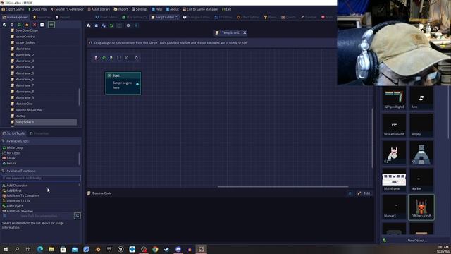451x254 pixels.
Task: Switch to the Properties tab
Action: (x=39, y=133)
